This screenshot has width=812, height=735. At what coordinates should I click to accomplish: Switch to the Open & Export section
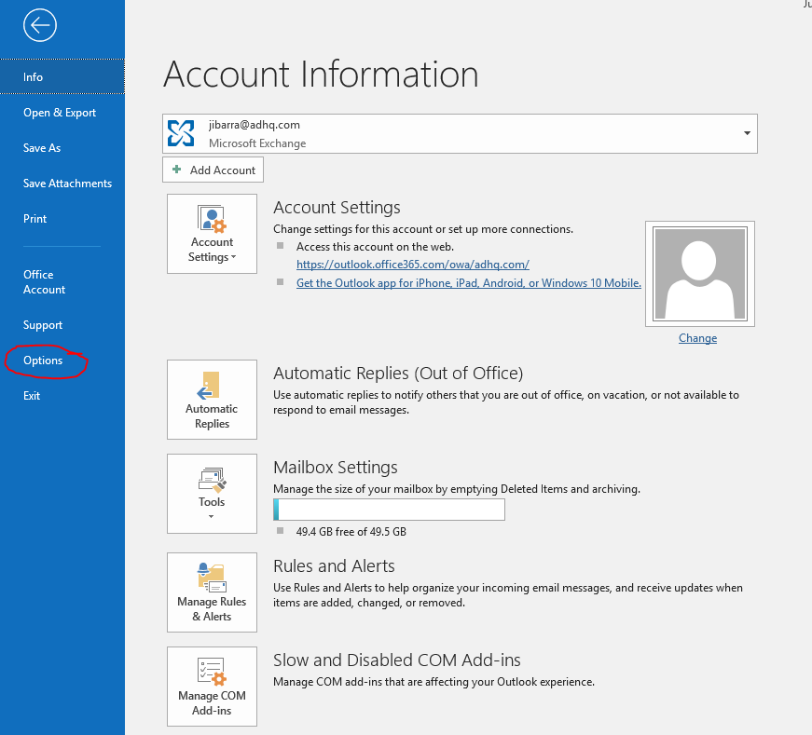59,112
